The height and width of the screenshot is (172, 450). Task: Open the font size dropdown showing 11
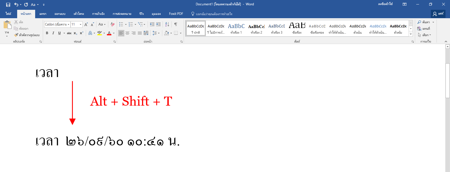[76, 24]
